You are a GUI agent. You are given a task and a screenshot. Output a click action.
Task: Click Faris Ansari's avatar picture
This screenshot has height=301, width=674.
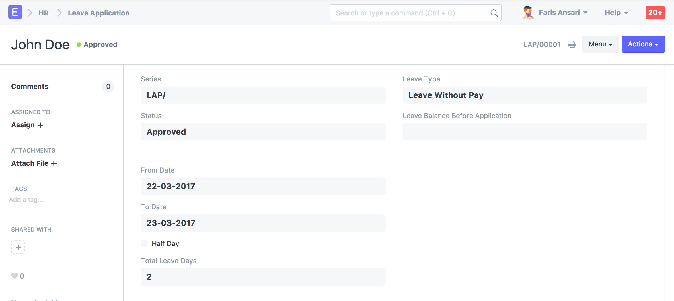click(528, 13)
